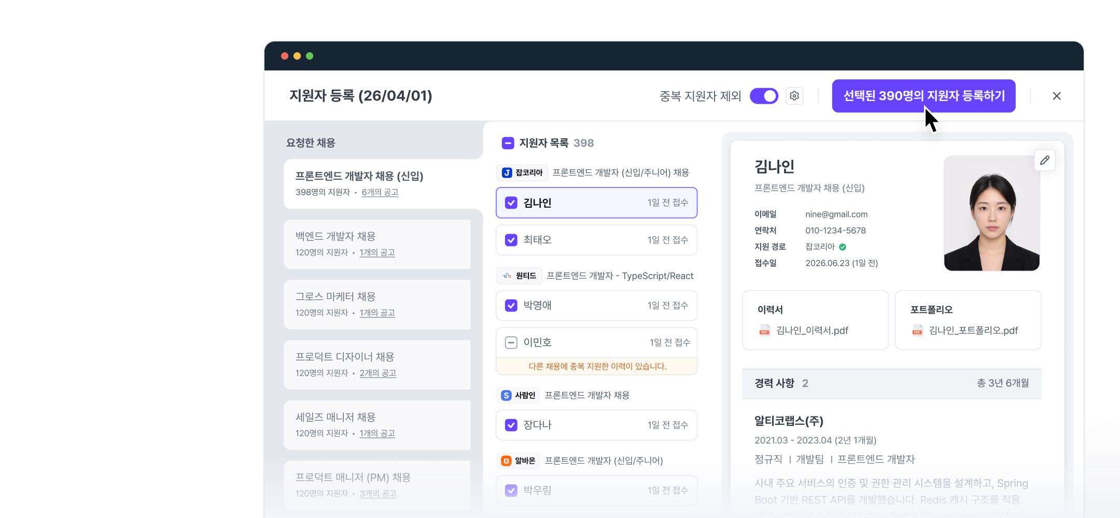This screenshot has height=518, width=1120.
Task: Click 알바몬 posting title 프론트엔드 개발자 (신입/주니어)
Action: point(604,461)
